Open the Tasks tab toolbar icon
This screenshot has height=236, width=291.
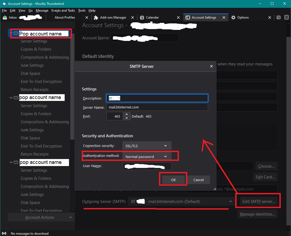tap(286, 17)
